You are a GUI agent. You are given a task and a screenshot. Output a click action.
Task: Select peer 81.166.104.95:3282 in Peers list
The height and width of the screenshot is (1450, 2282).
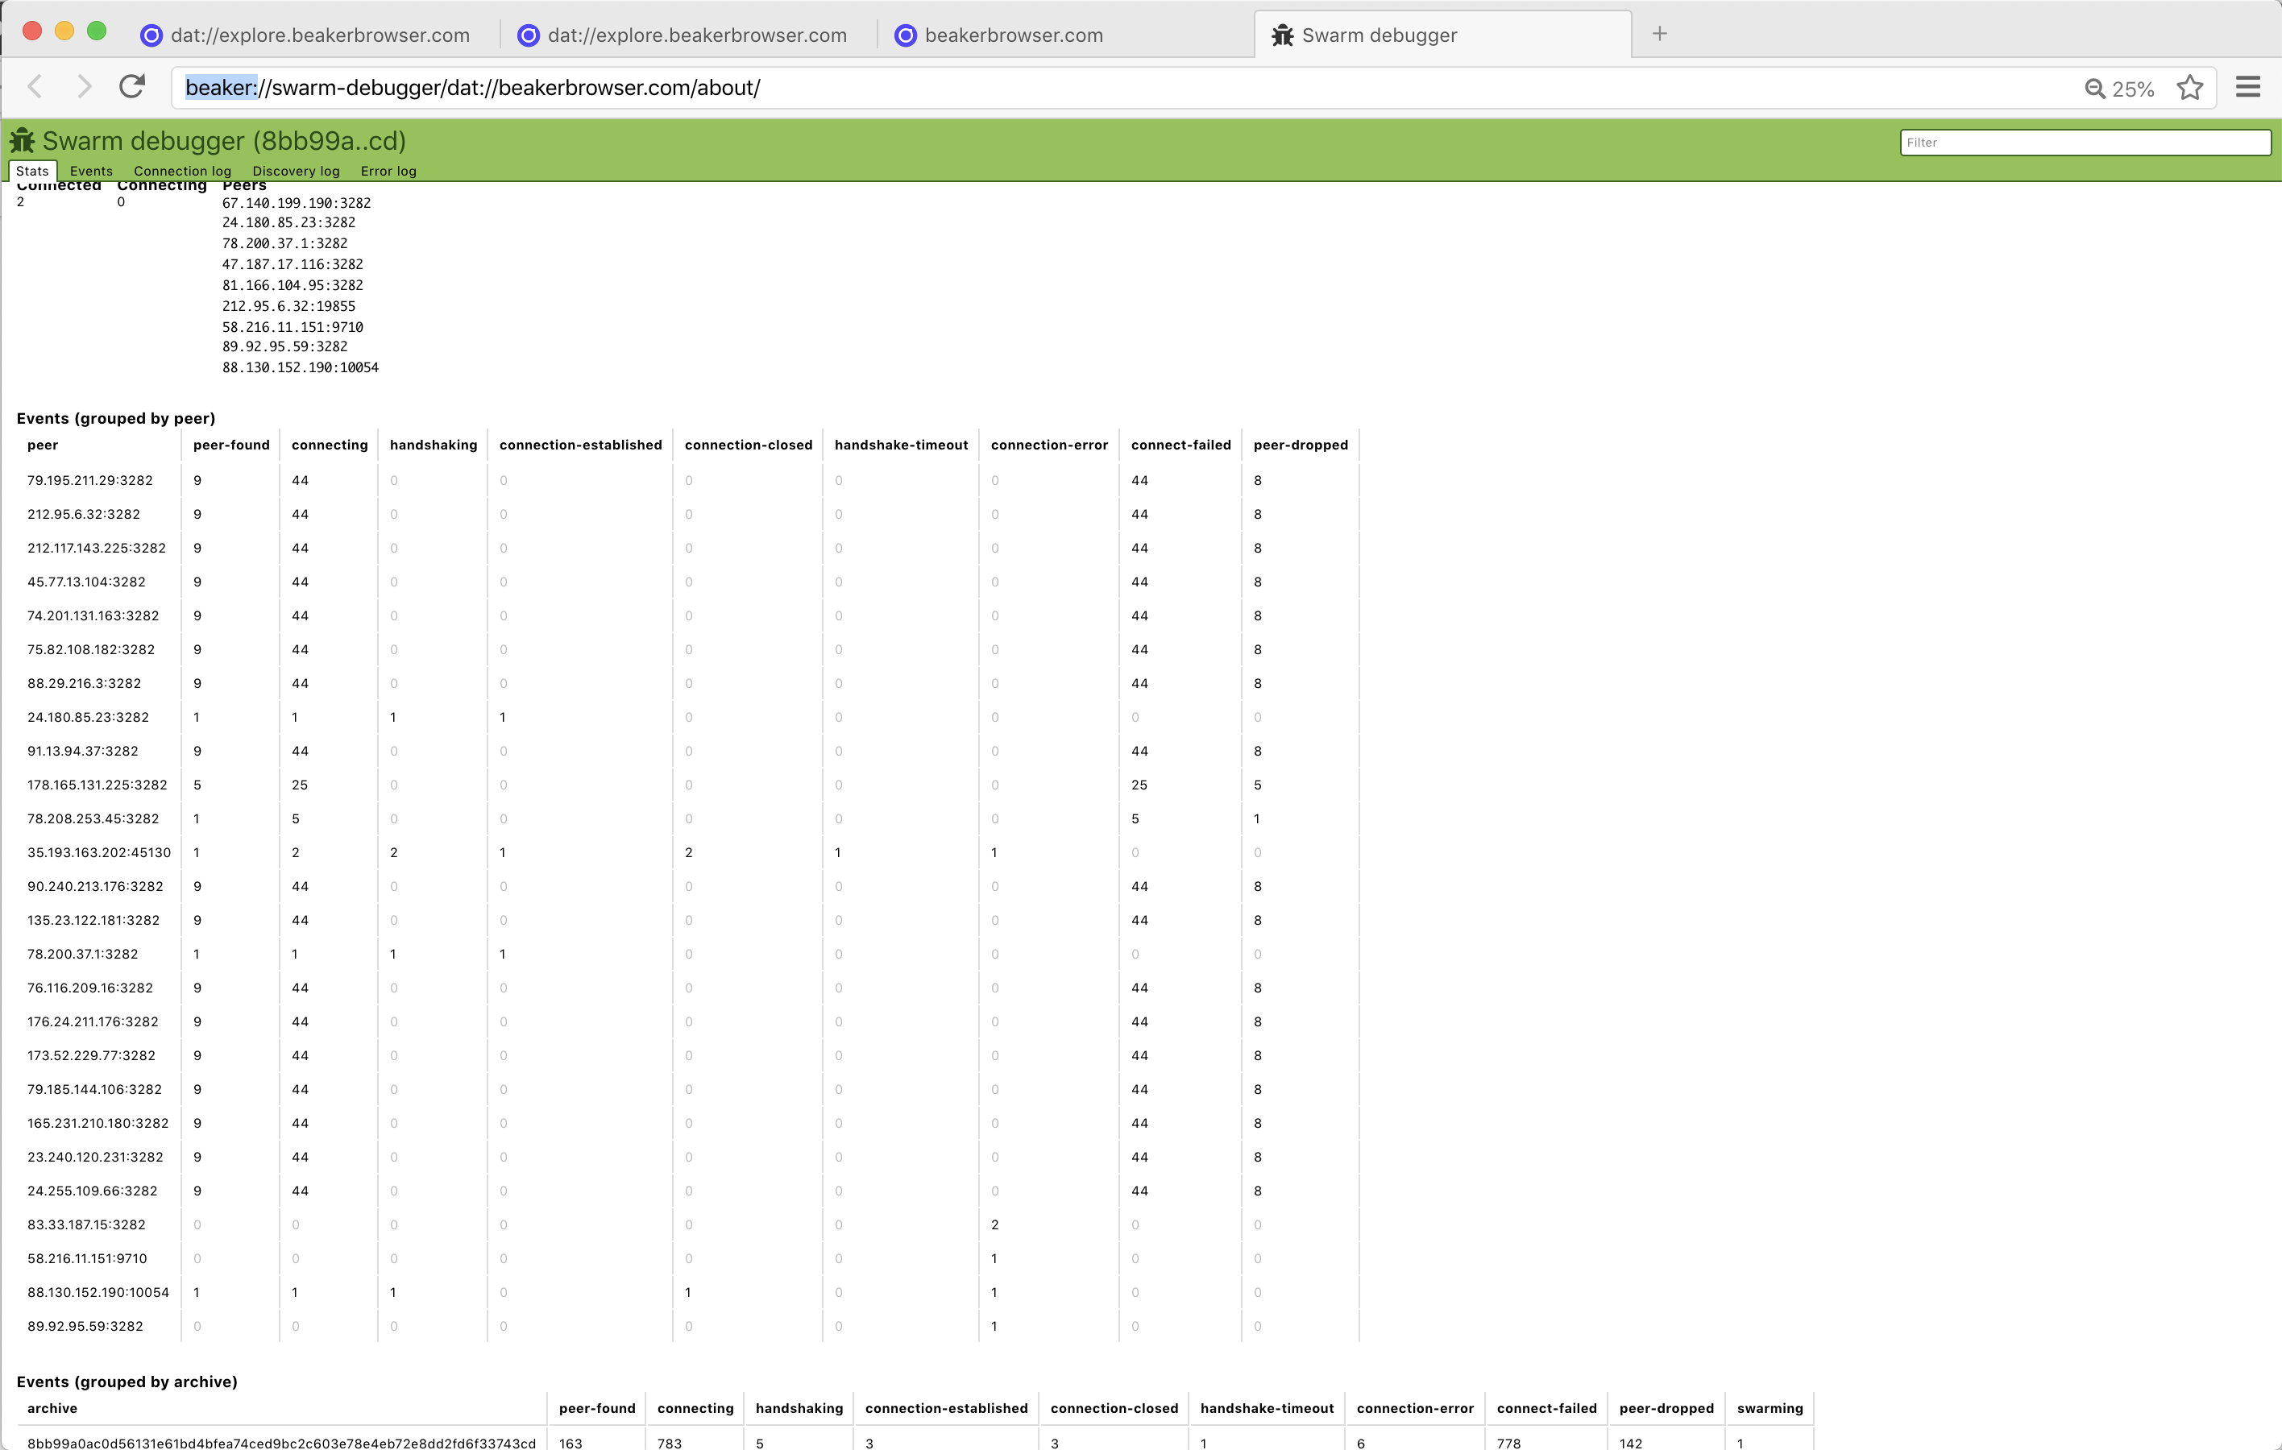tap(293, 285)
